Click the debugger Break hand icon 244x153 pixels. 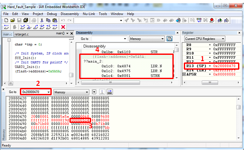pyautogui.click(x=14, y=27)
